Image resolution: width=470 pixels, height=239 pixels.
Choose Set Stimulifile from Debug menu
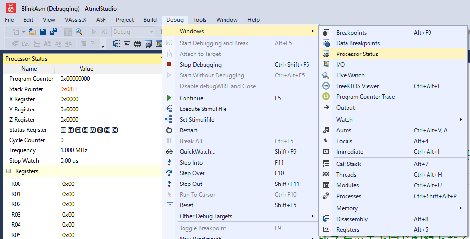[x=240, y=120]
